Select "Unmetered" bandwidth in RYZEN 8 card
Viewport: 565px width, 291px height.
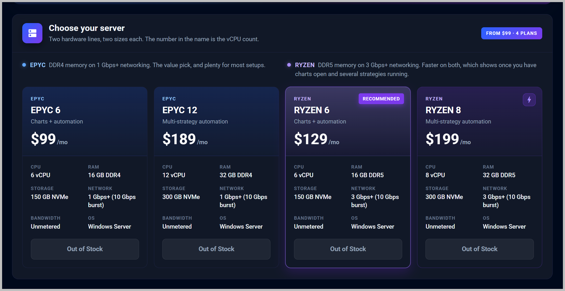[440, 227]
